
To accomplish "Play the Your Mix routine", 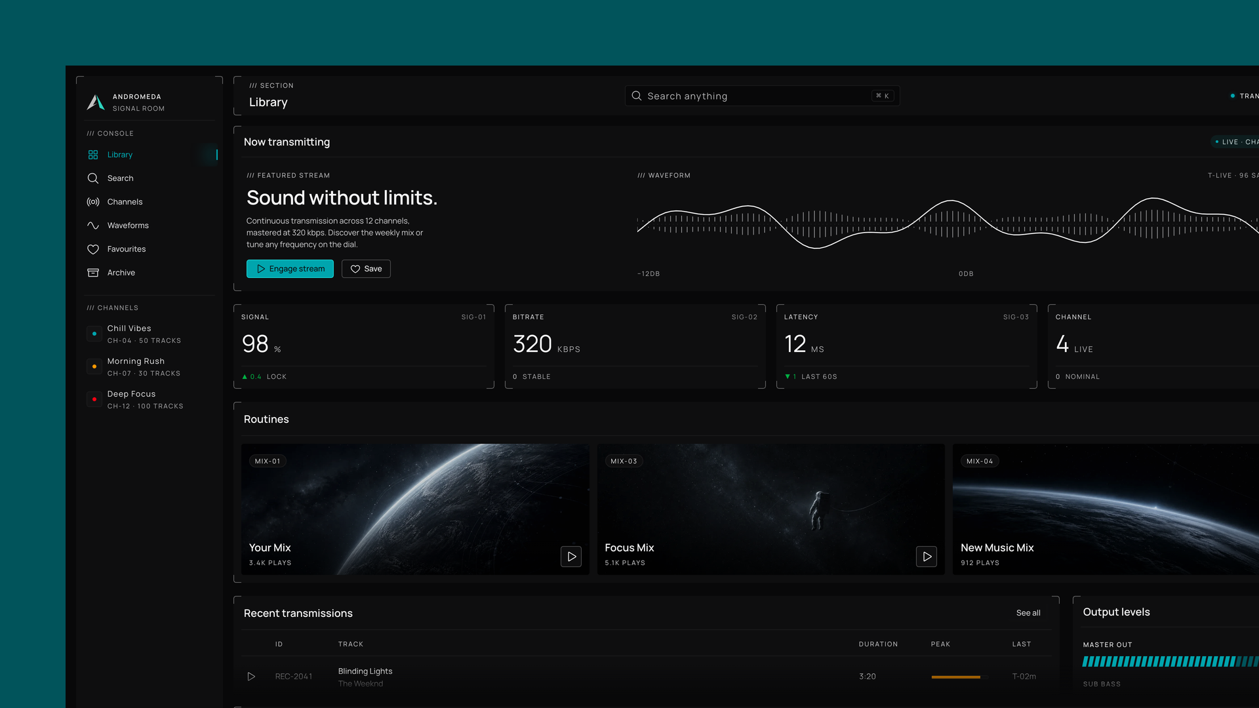I will tap(571, 557).
